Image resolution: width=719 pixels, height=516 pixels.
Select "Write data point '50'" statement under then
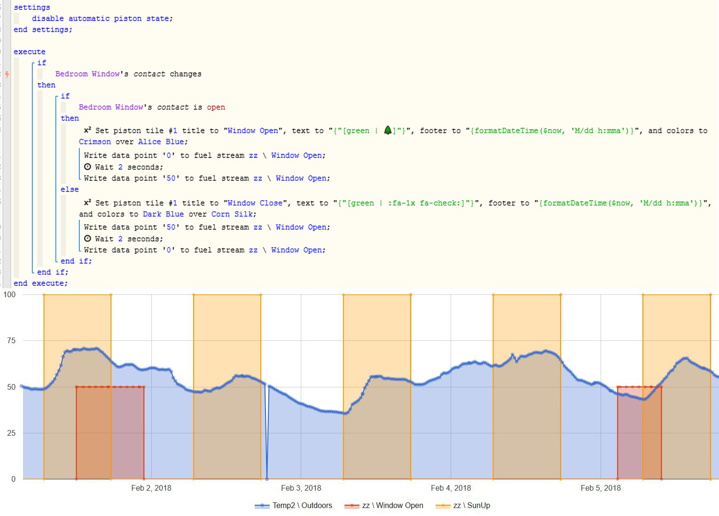(x=207, y=178)
